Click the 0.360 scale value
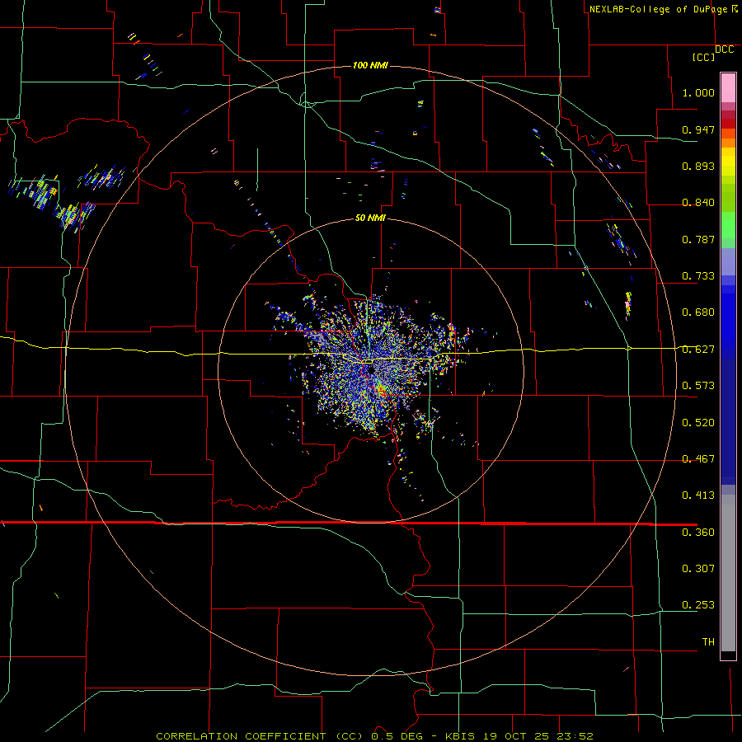The image size is (742, 742). [698, 533]
